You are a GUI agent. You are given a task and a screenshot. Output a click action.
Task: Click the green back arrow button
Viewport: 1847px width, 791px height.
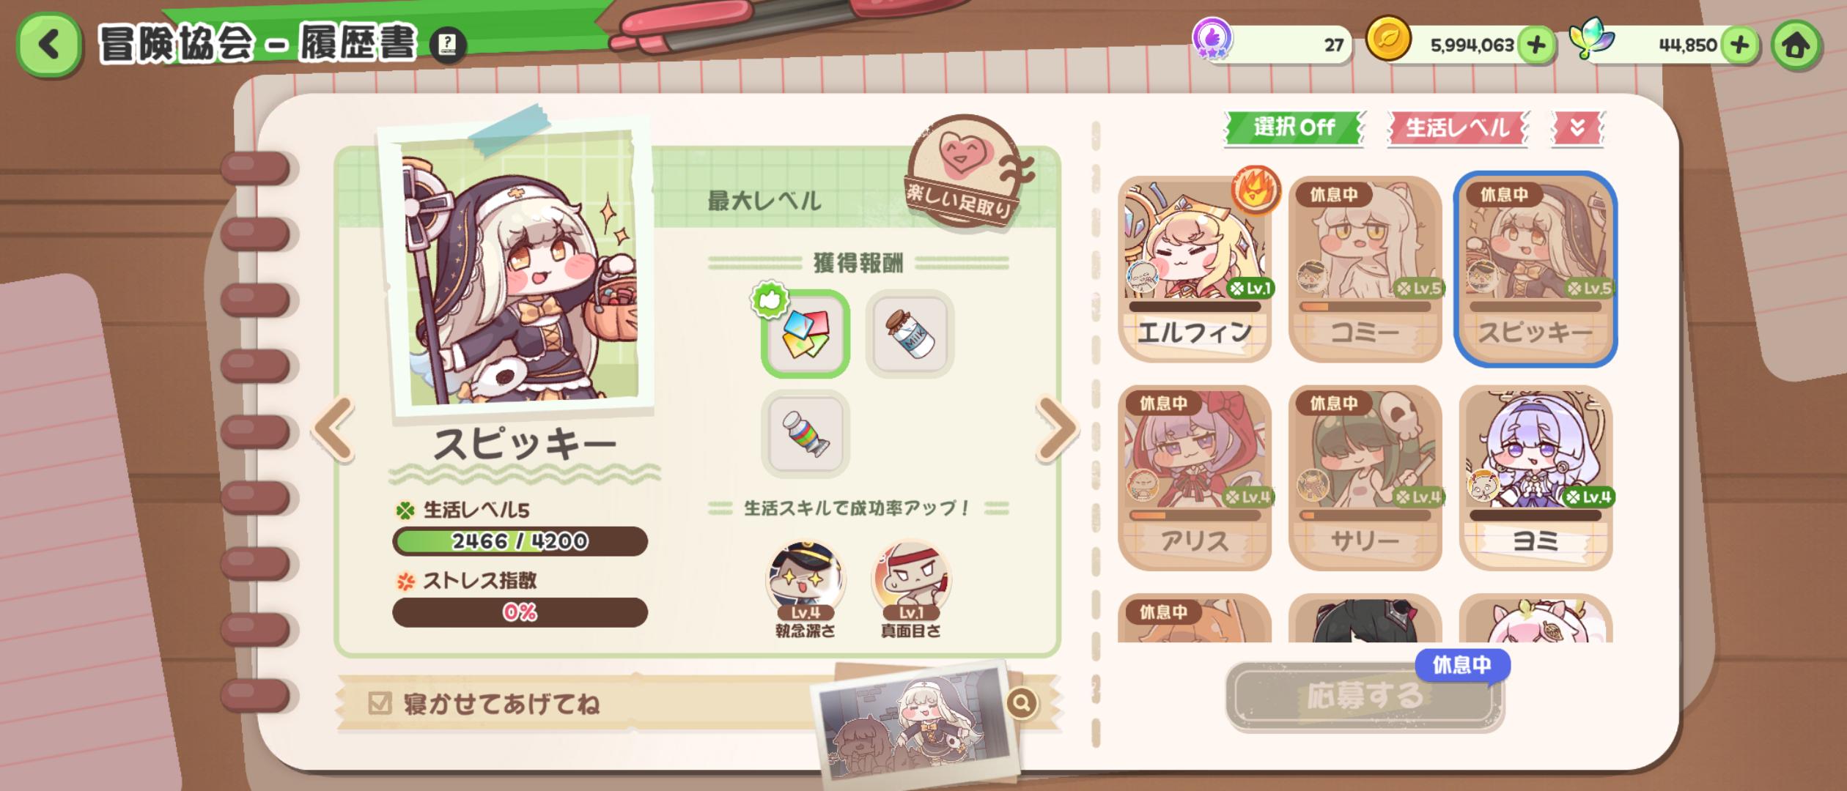pyautogui.click(x=48, y=45)
